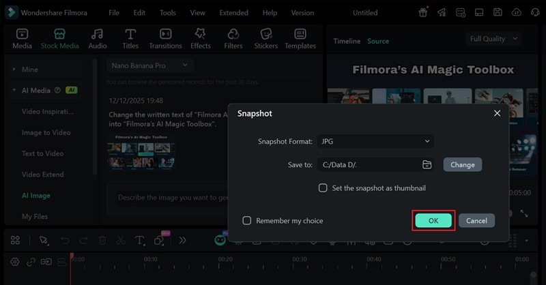Open the Media panel
Screen dimensions: 546x285
click(22, 39)
